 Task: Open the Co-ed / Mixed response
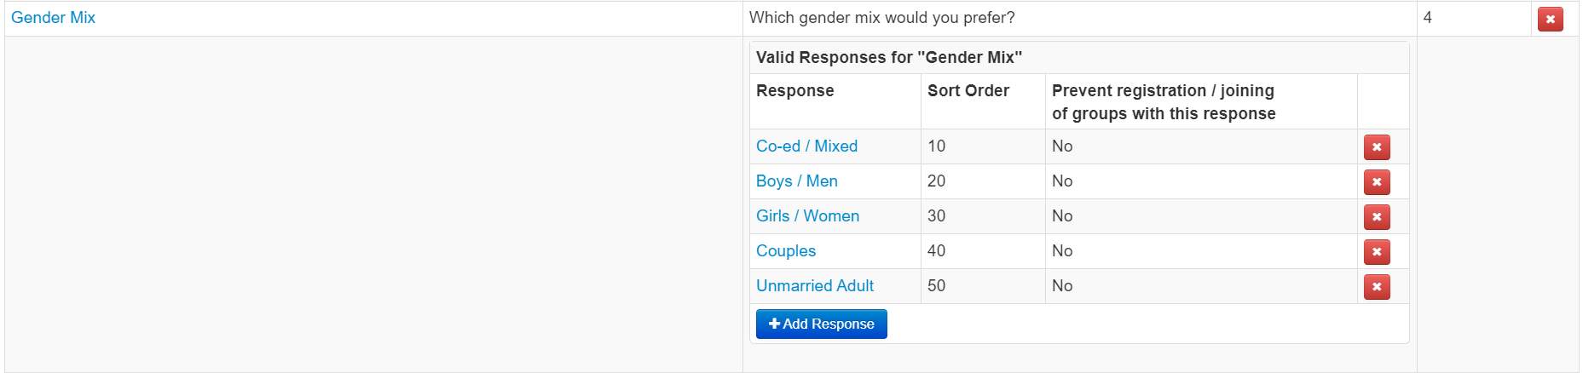pyautogui.click(x=806, y=146)
